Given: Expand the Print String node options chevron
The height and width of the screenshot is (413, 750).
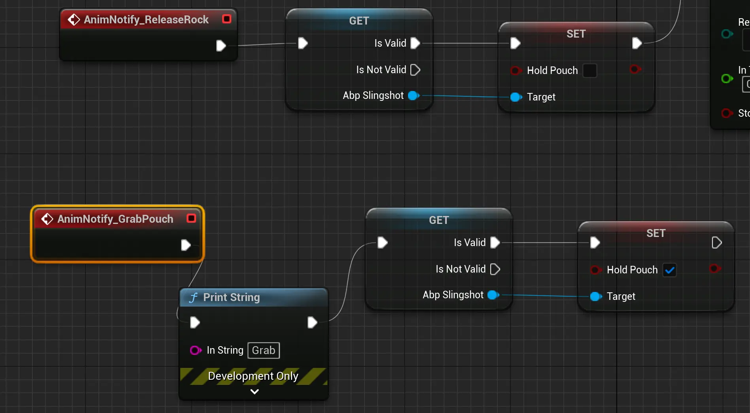Looking at the screenshot, I should 255,392.
